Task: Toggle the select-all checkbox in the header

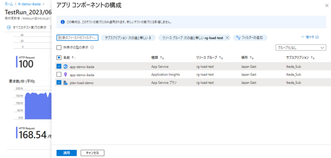Action: (59, 57)
